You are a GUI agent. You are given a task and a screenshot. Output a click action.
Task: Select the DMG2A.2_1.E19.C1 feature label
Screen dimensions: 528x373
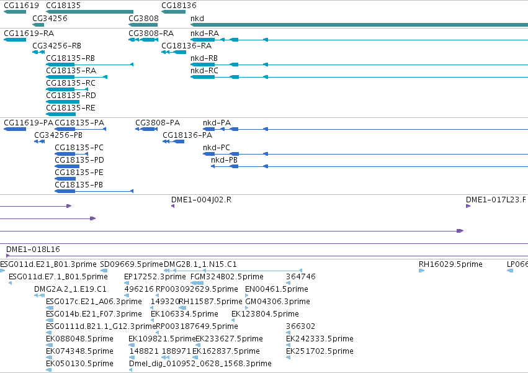(70, 289)
